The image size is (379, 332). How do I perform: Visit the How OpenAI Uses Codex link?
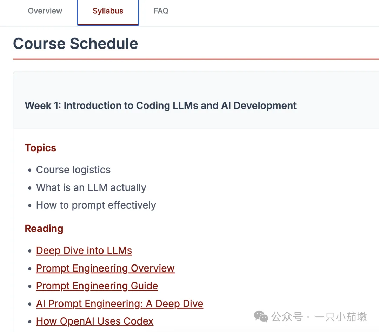click(95, 321)
